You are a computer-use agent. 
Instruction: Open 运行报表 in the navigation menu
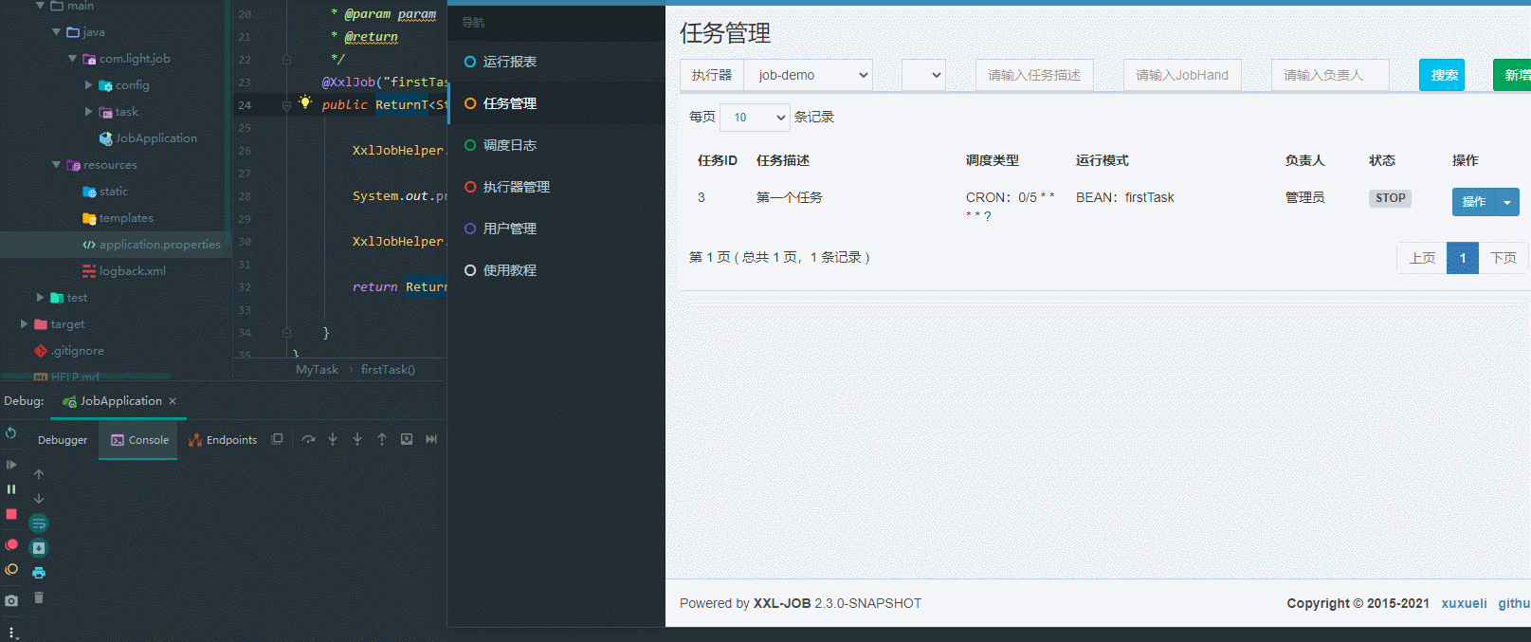(556, 62)
